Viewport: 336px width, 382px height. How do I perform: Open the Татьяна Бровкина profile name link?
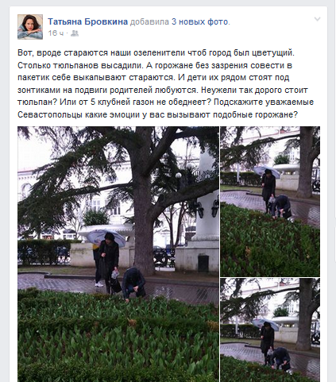87,21
